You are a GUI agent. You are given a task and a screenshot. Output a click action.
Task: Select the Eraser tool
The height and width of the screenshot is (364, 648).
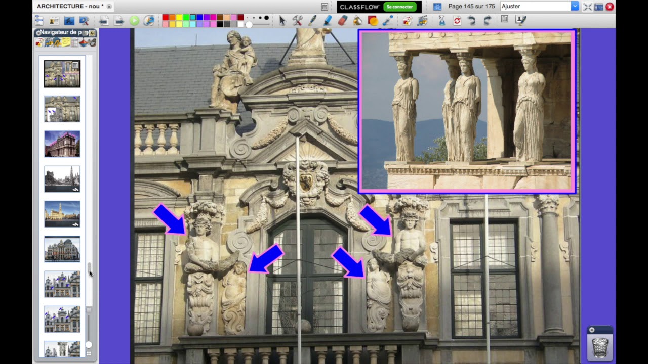click(x=343, y=21)
